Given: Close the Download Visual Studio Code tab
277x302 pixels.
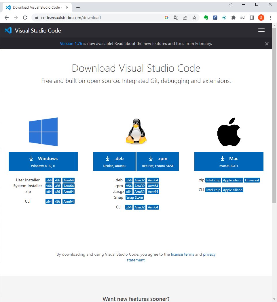Looking at the screenshot, I should [67, 7].
